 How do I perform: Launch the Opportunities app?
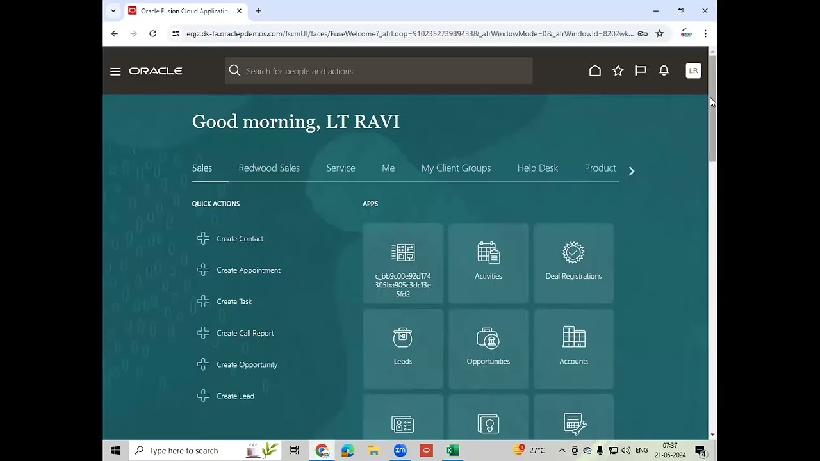[x=488, y=349]
